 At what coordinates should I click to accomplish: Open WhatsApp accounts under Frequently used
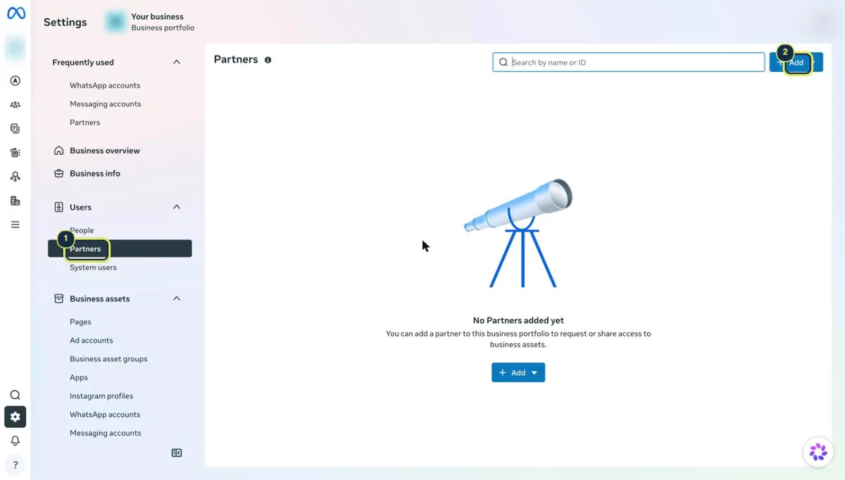point(105,85)
